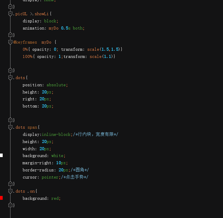This screenshot has width=223, height=218.
Task: Click fold-end marker closing the @keyframes myDo block
Action: (x=10, y=70)
